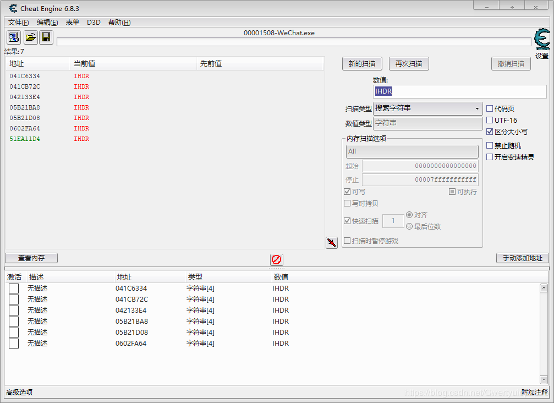This screenshot has height=403, width=554.
Task: Click the 再次扫描 button
Action: click(x=409, y=64)
